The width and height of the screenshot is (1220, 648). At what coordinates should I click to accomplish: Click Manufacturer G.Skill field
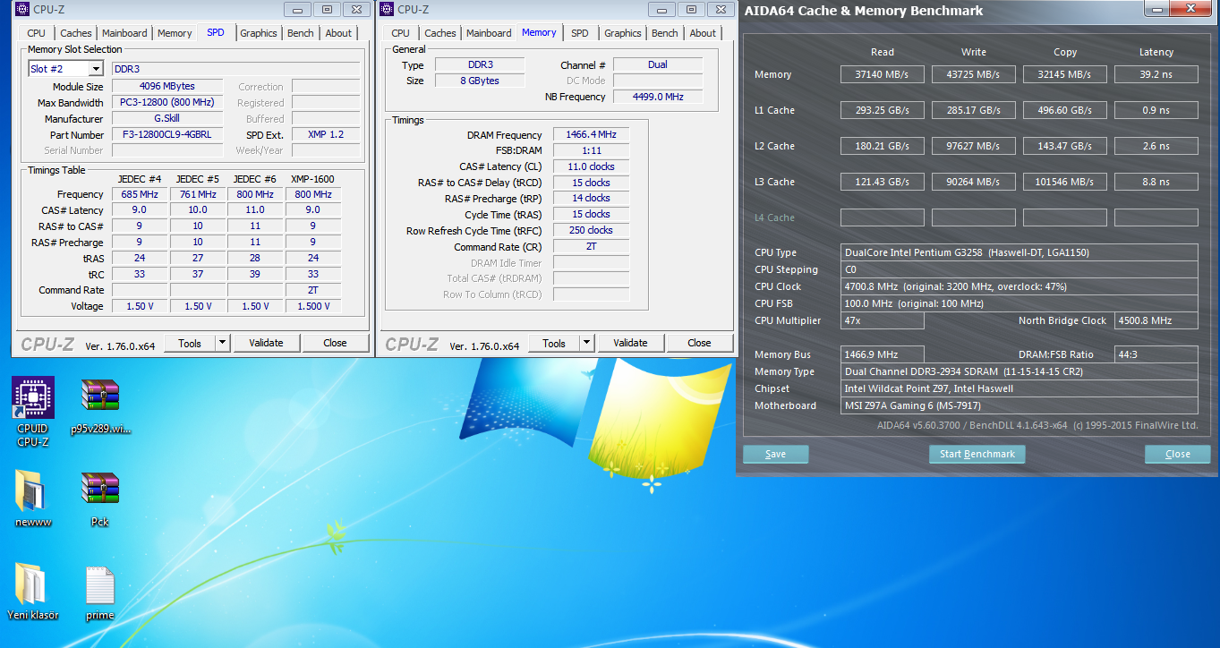click(168, 118)
